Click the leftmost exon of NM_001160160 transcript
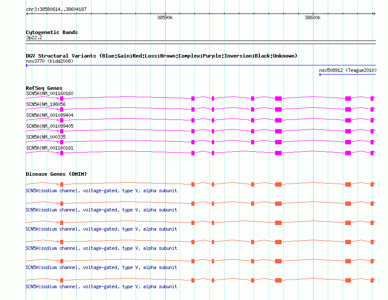The width and height of the screenshot is (388, 300). point(61,99)
